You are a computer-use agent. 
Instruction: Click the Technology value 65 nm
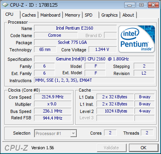coord(45,49)
